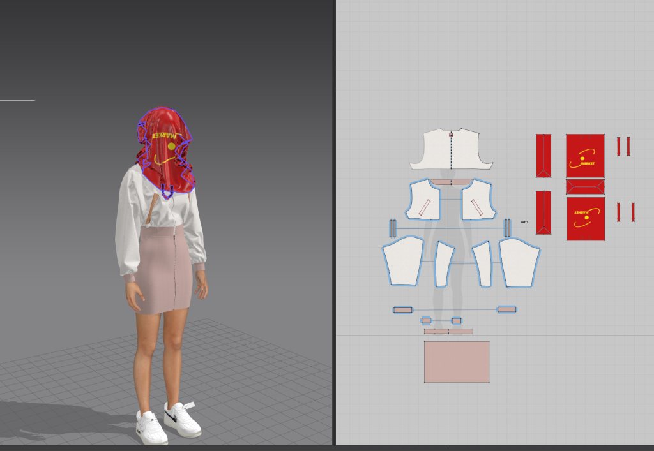Select the welt pocket marking on left front bodice
This screenshot has height=451, width=654.
(424, 207)
